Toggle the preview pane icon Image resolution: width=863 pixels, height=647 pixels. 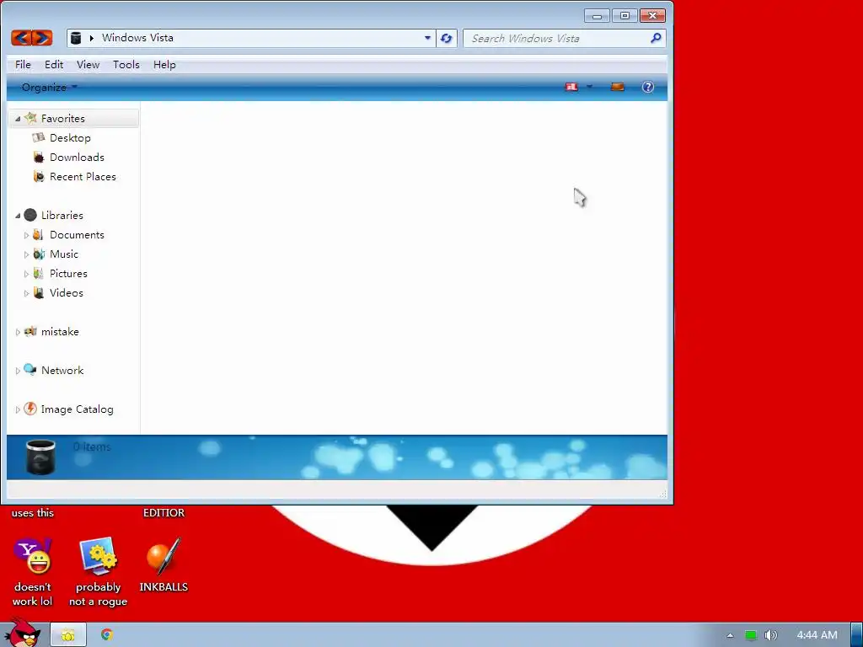point(617,87)
